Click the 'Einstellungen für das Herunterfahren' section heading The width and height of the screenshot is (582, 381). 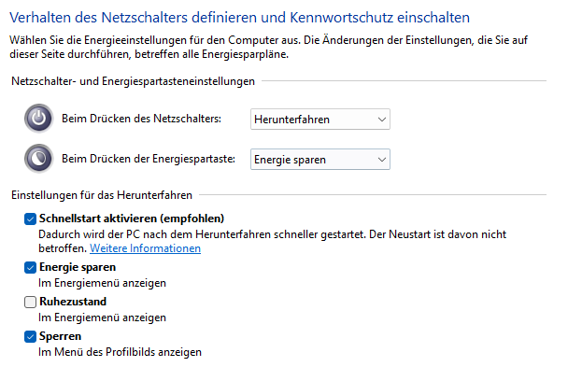click(x=102, y=195)
